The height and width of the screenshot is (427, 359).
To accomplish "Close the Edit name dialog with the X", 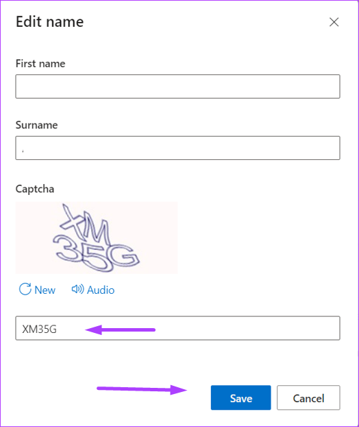I will (334, 22).
